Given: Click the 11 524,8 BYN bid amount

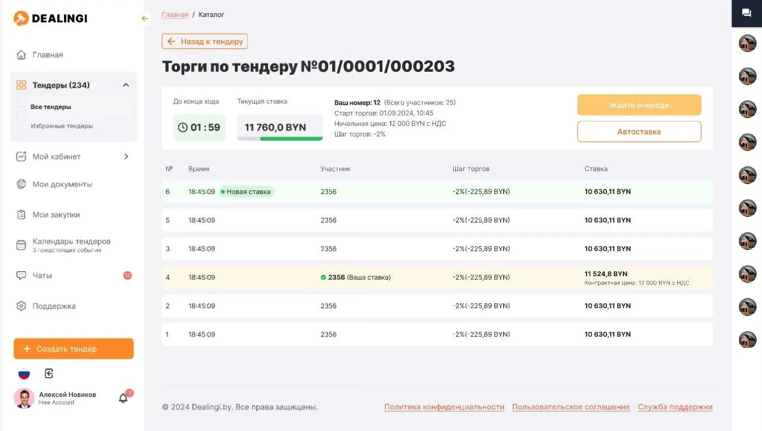Looking at the screenshot, I should point(606,274).
